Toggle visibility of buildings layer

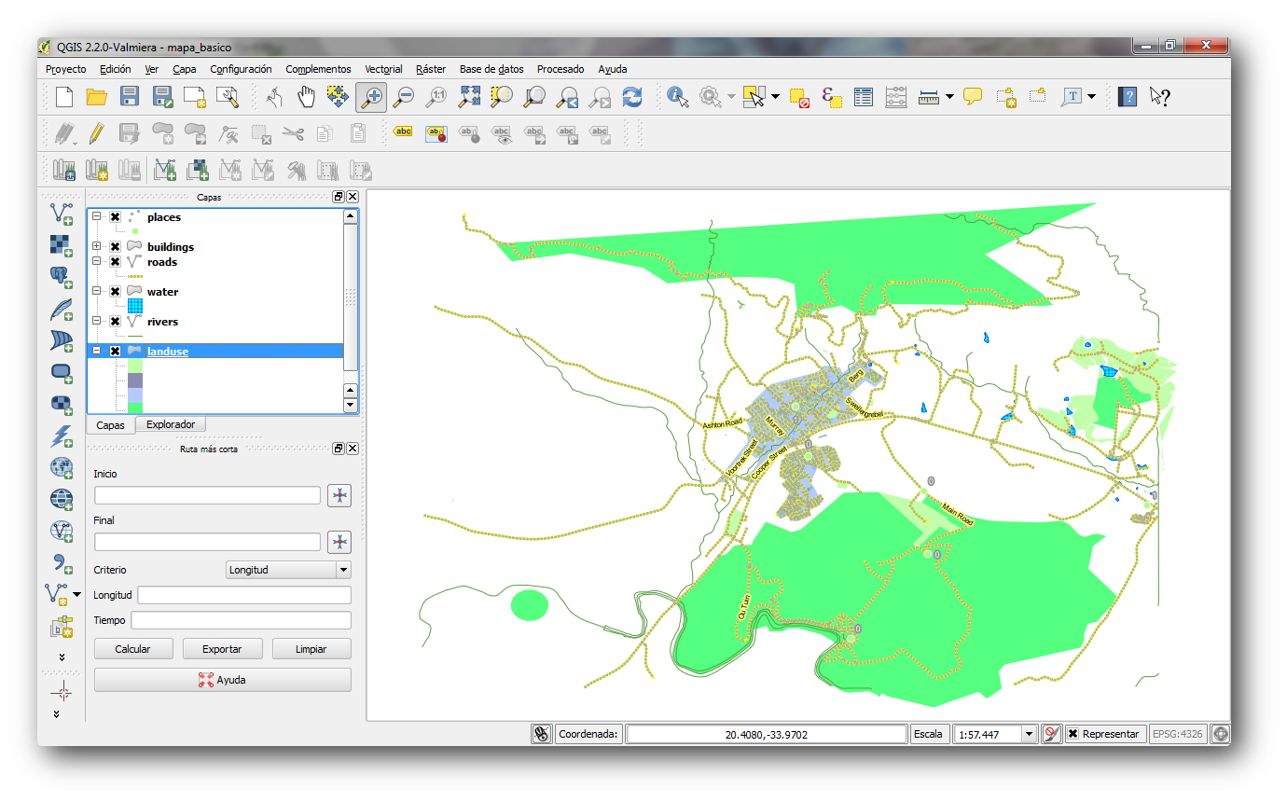115,247
